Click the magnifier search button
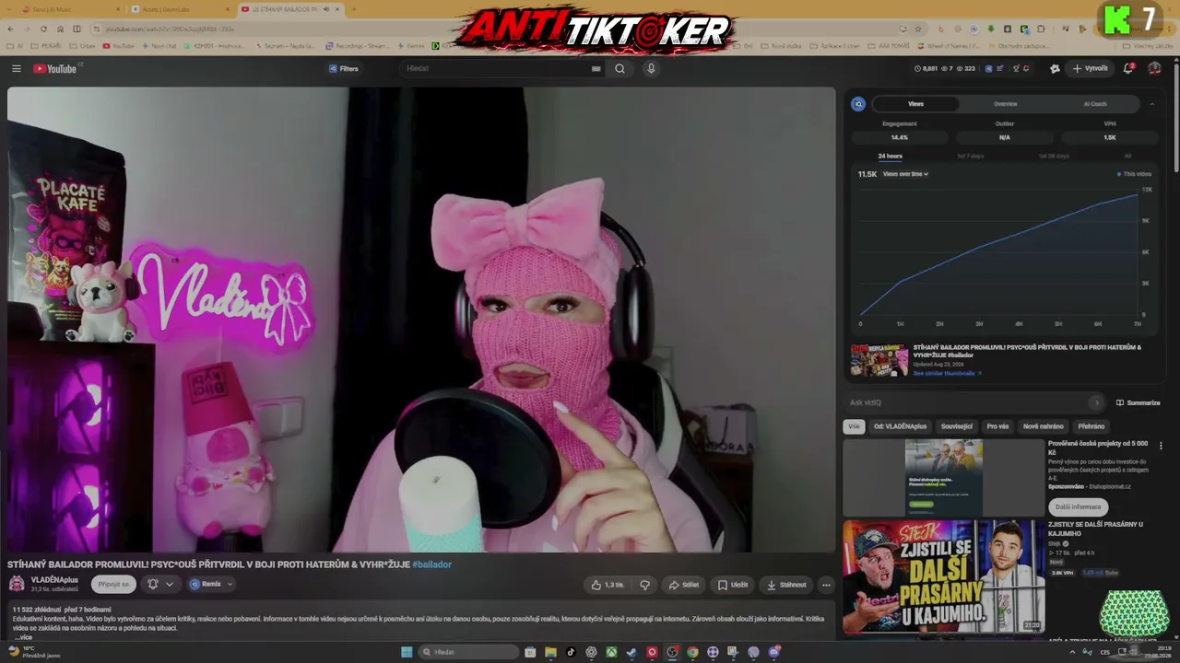Screen dimensions: 1180x663 619,68
